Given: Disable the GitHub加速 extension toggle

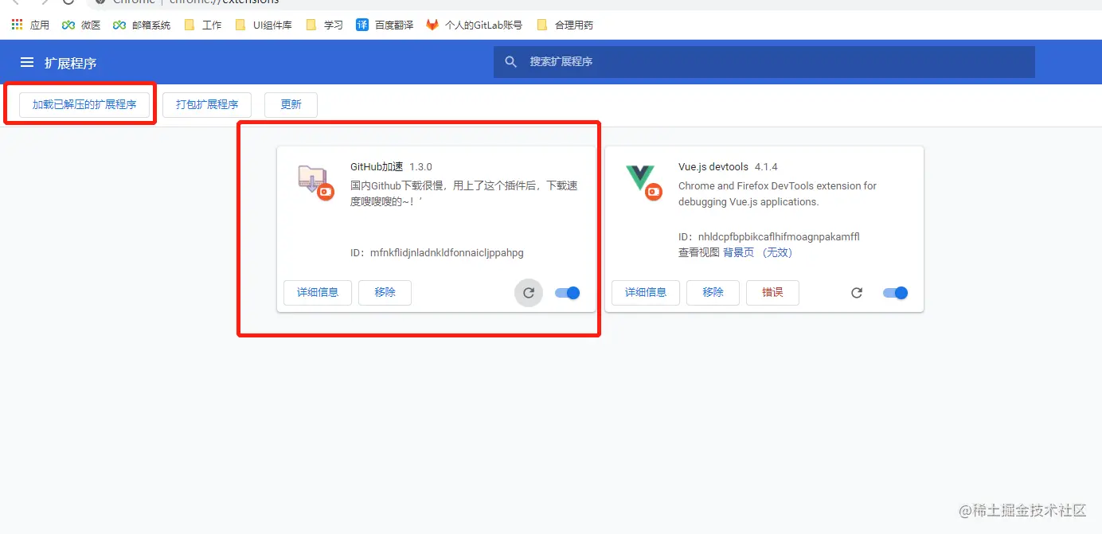Looking at the screenshot, I should 568,293.
